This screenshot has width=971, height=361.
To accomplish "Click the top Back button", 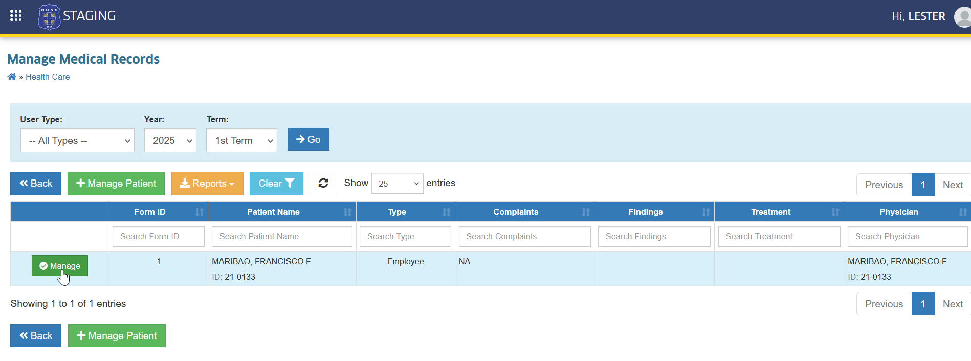I will click(x=36, y=184).
